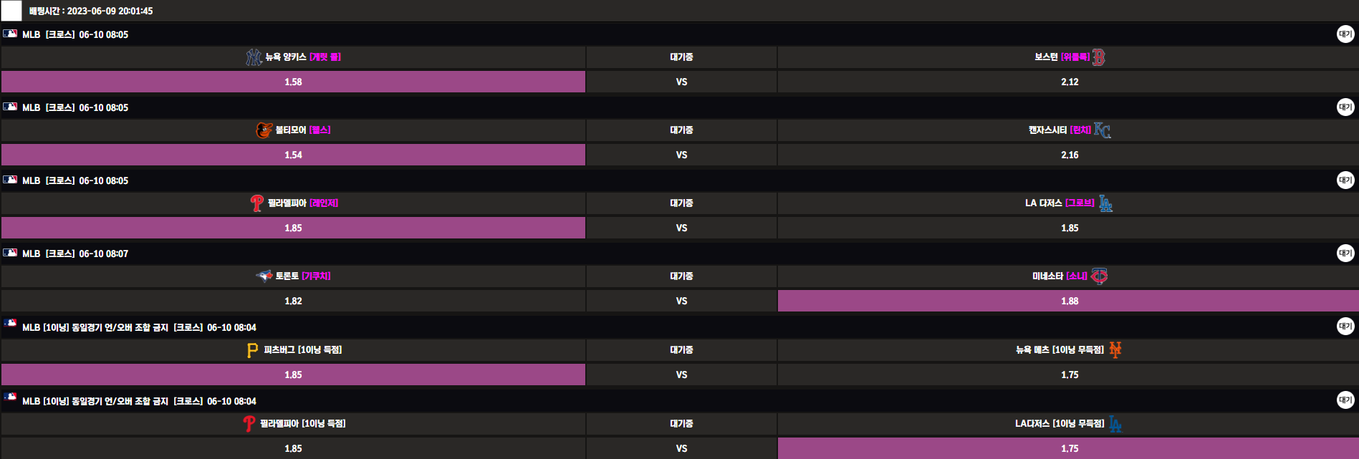Toggle the Minnesota 1.88 odds selection
Viewport: 1359px width, 459px height.
click(1068, 301)
